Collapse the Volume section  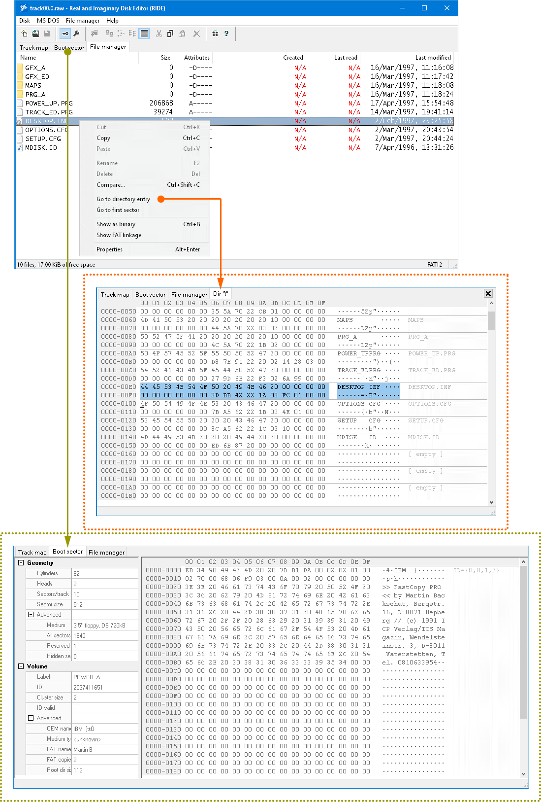21,666
